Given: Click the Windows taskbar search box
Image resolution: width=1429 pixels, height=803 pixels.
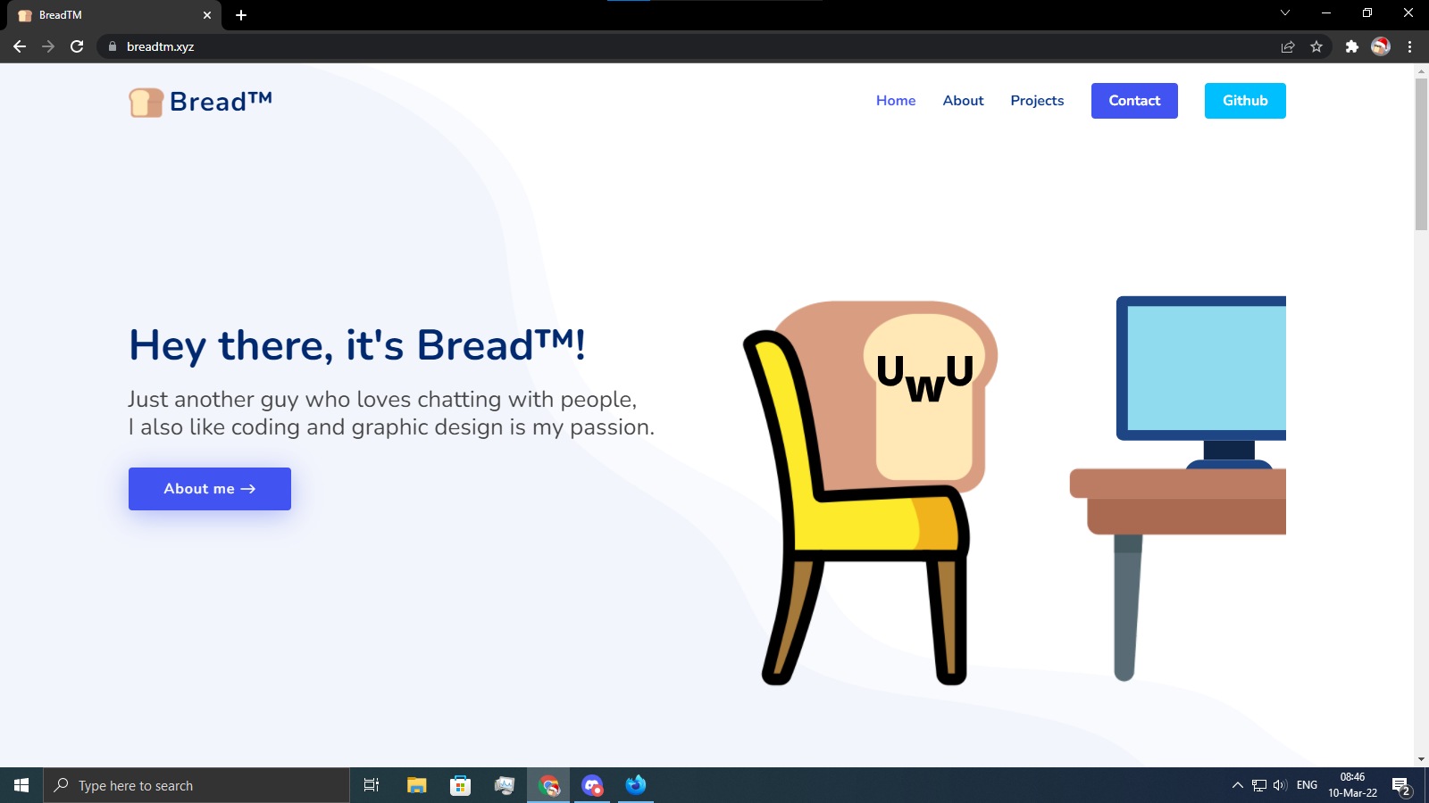Looking at the screenshot, I should click(196, 785).
